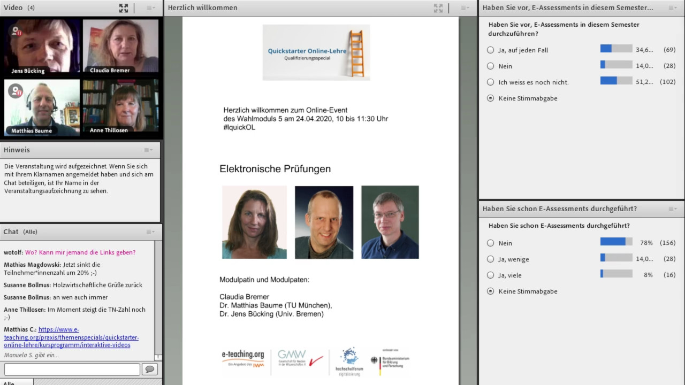Screen dimensions: 685x385
Task: Click the '#IquickOL' hashtag on the slide
Action: [239, 127]
